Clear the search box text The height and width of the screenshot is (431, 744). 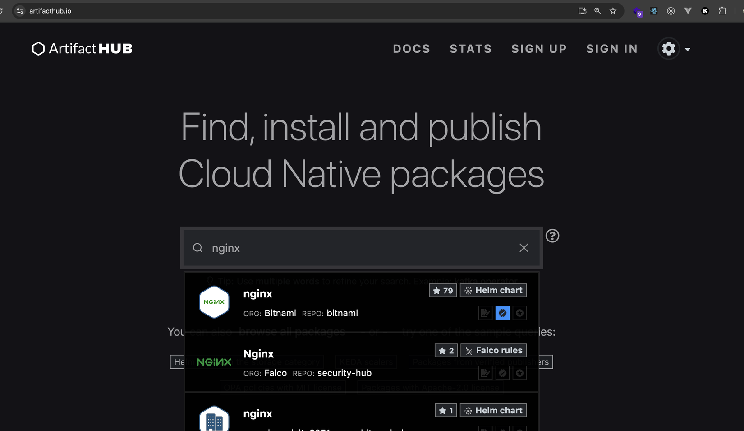click(x=524, y=248)
